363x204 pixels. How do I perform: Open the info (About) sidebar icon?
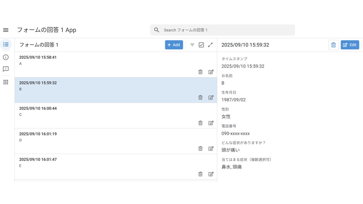click(6, 57)
